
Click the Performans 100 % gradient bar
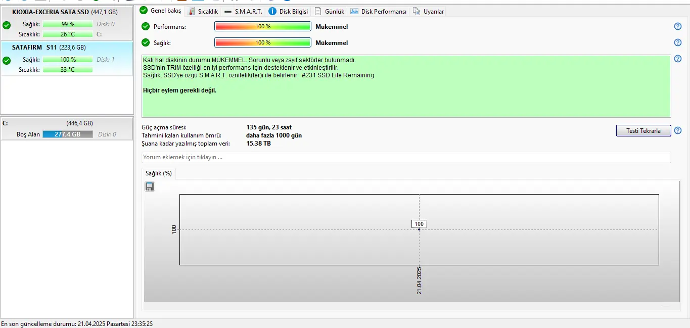[x=262, y=26]
